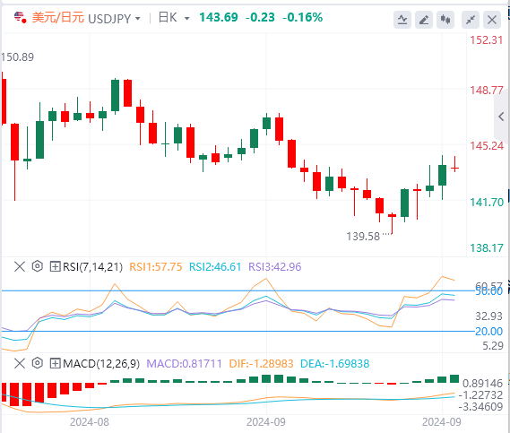Click the shrink/collapse arrows icon
Screen dimensions: 510x433
tap(471, 20)
